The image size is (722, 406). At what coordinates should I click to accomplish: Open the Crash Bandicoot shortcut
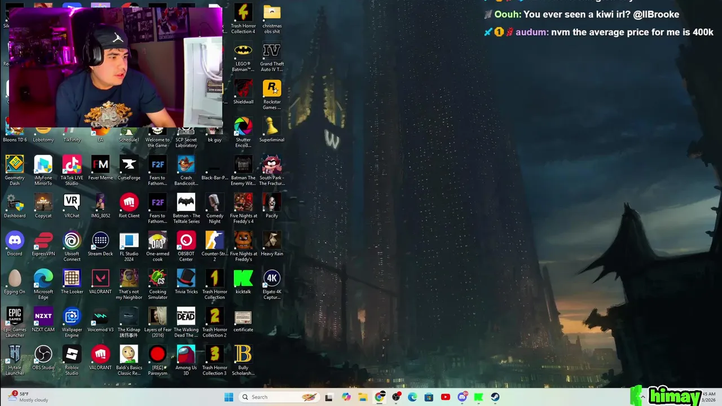186,170
